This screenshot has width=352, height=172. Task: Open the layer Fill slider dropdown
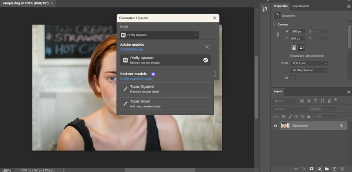(x=334, y=117)
